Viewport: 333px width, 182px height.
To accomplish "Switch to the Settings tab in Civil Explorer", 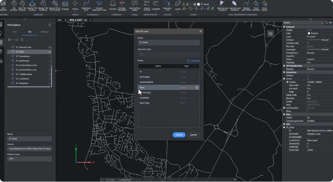I will click(45, 32).
